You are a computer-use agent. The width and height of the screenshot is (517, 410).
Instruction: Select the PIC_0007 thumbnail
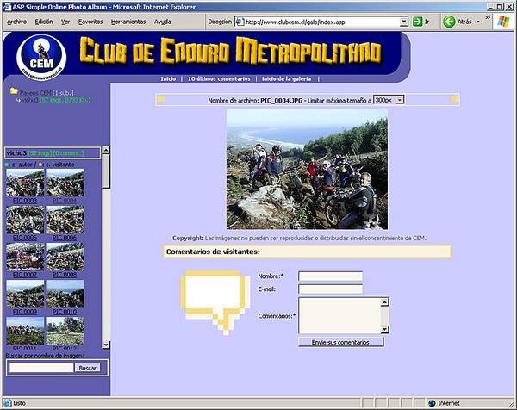coord(25,257)
